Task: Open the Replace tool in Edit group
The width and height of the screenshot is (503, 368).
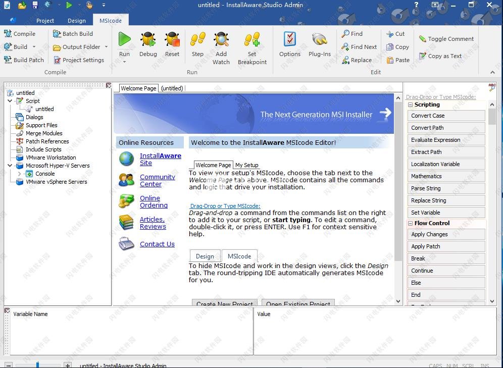Action: (x=357, y=60)
